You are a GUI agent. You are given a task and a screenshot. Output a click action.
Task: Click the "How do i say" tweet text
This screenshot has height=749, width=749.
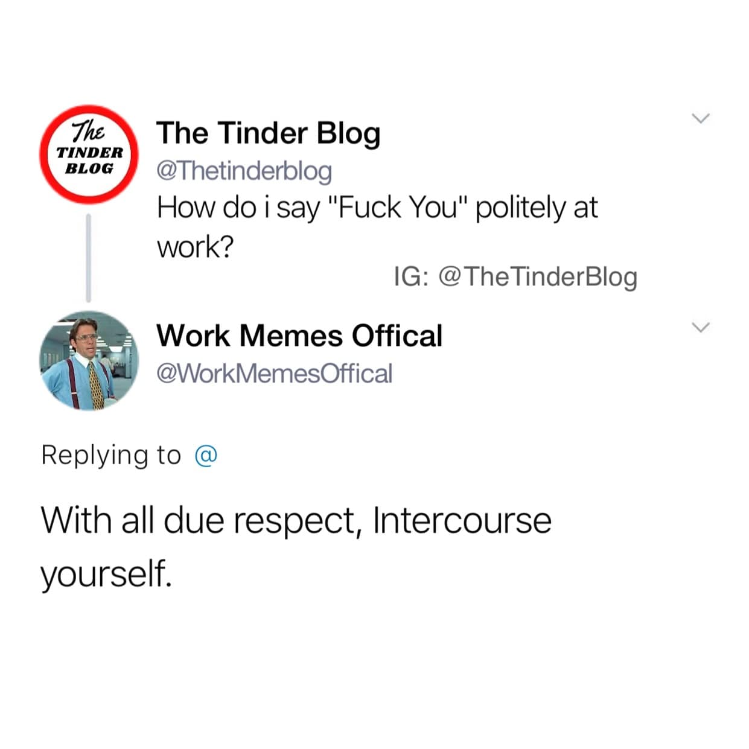tap(377, 226)
